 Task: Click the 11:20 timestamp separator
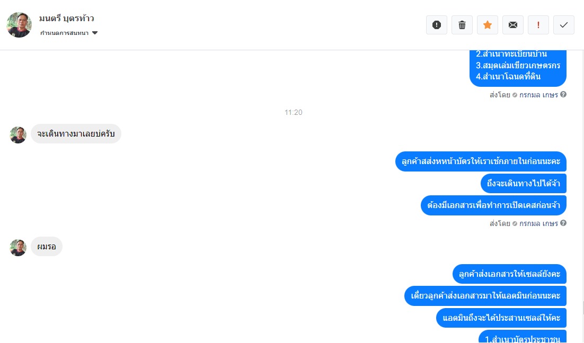tap(294, 112)
